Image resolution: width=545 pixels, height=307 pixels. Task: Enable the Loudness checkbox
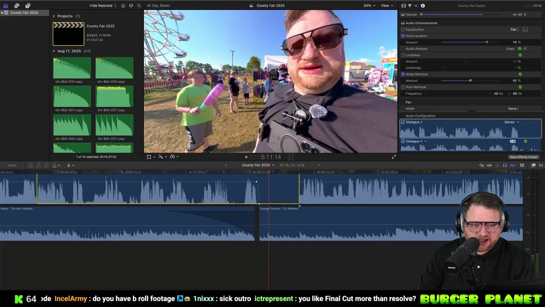[403, 55]
